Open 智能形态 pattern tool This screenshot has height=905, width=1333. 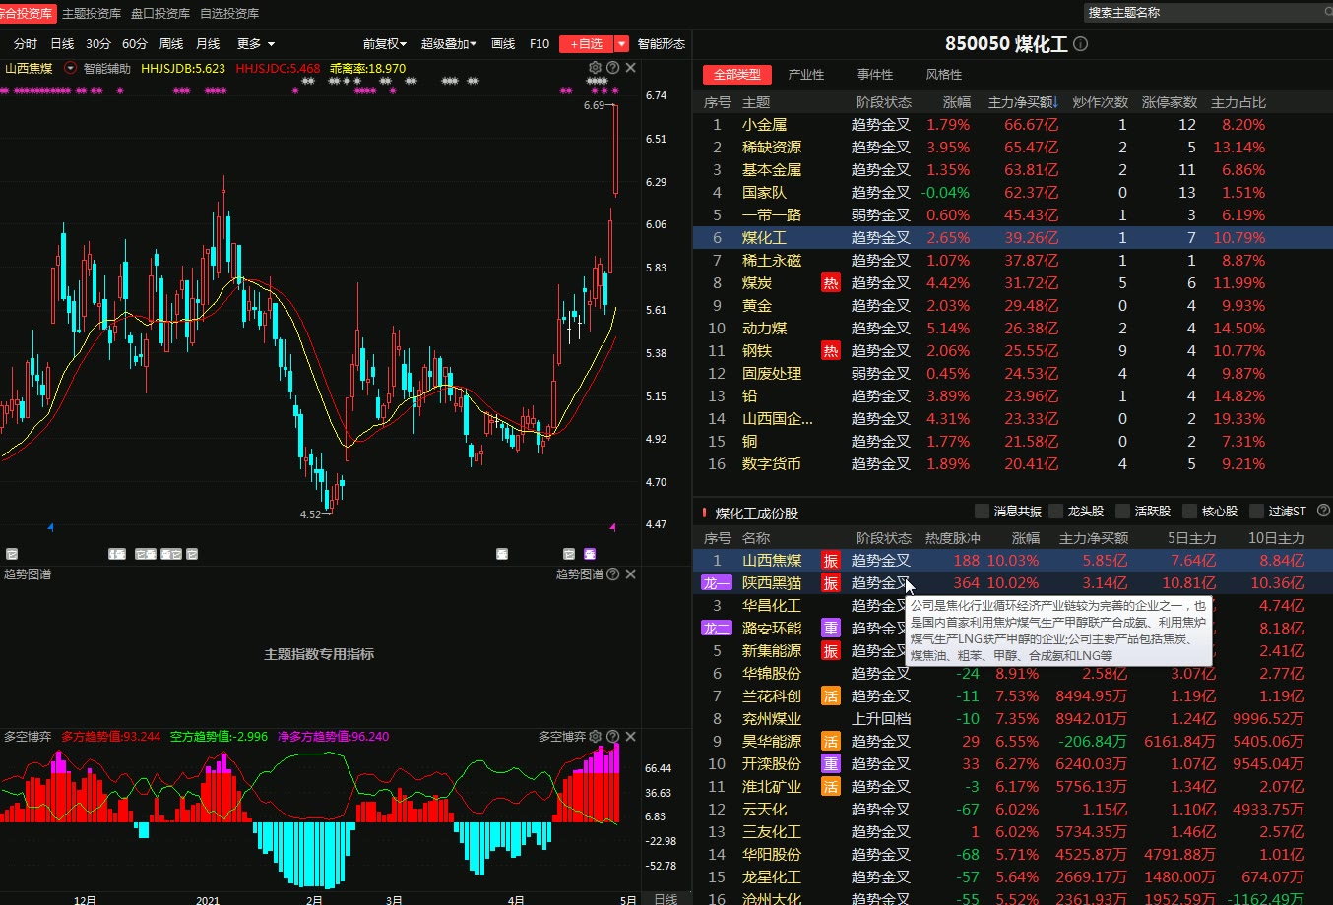(662, 44)
